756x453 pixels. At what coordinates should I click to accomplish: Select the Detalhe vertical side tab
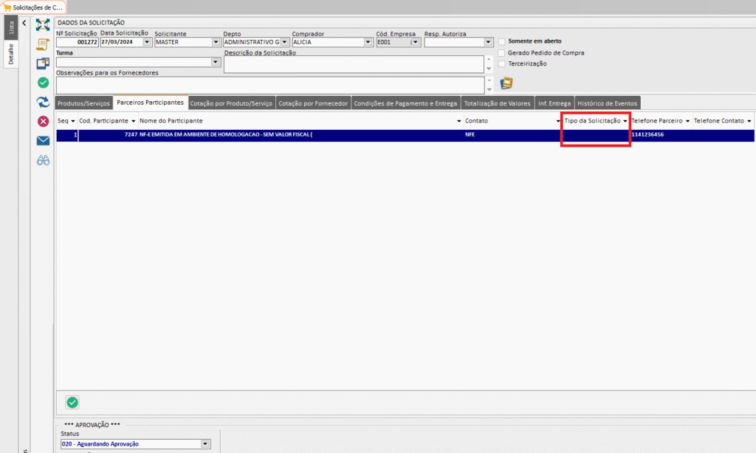pyautogui.click(x=10, y=54)
